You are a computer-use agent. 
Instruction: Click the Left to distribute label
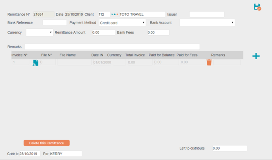192,148
